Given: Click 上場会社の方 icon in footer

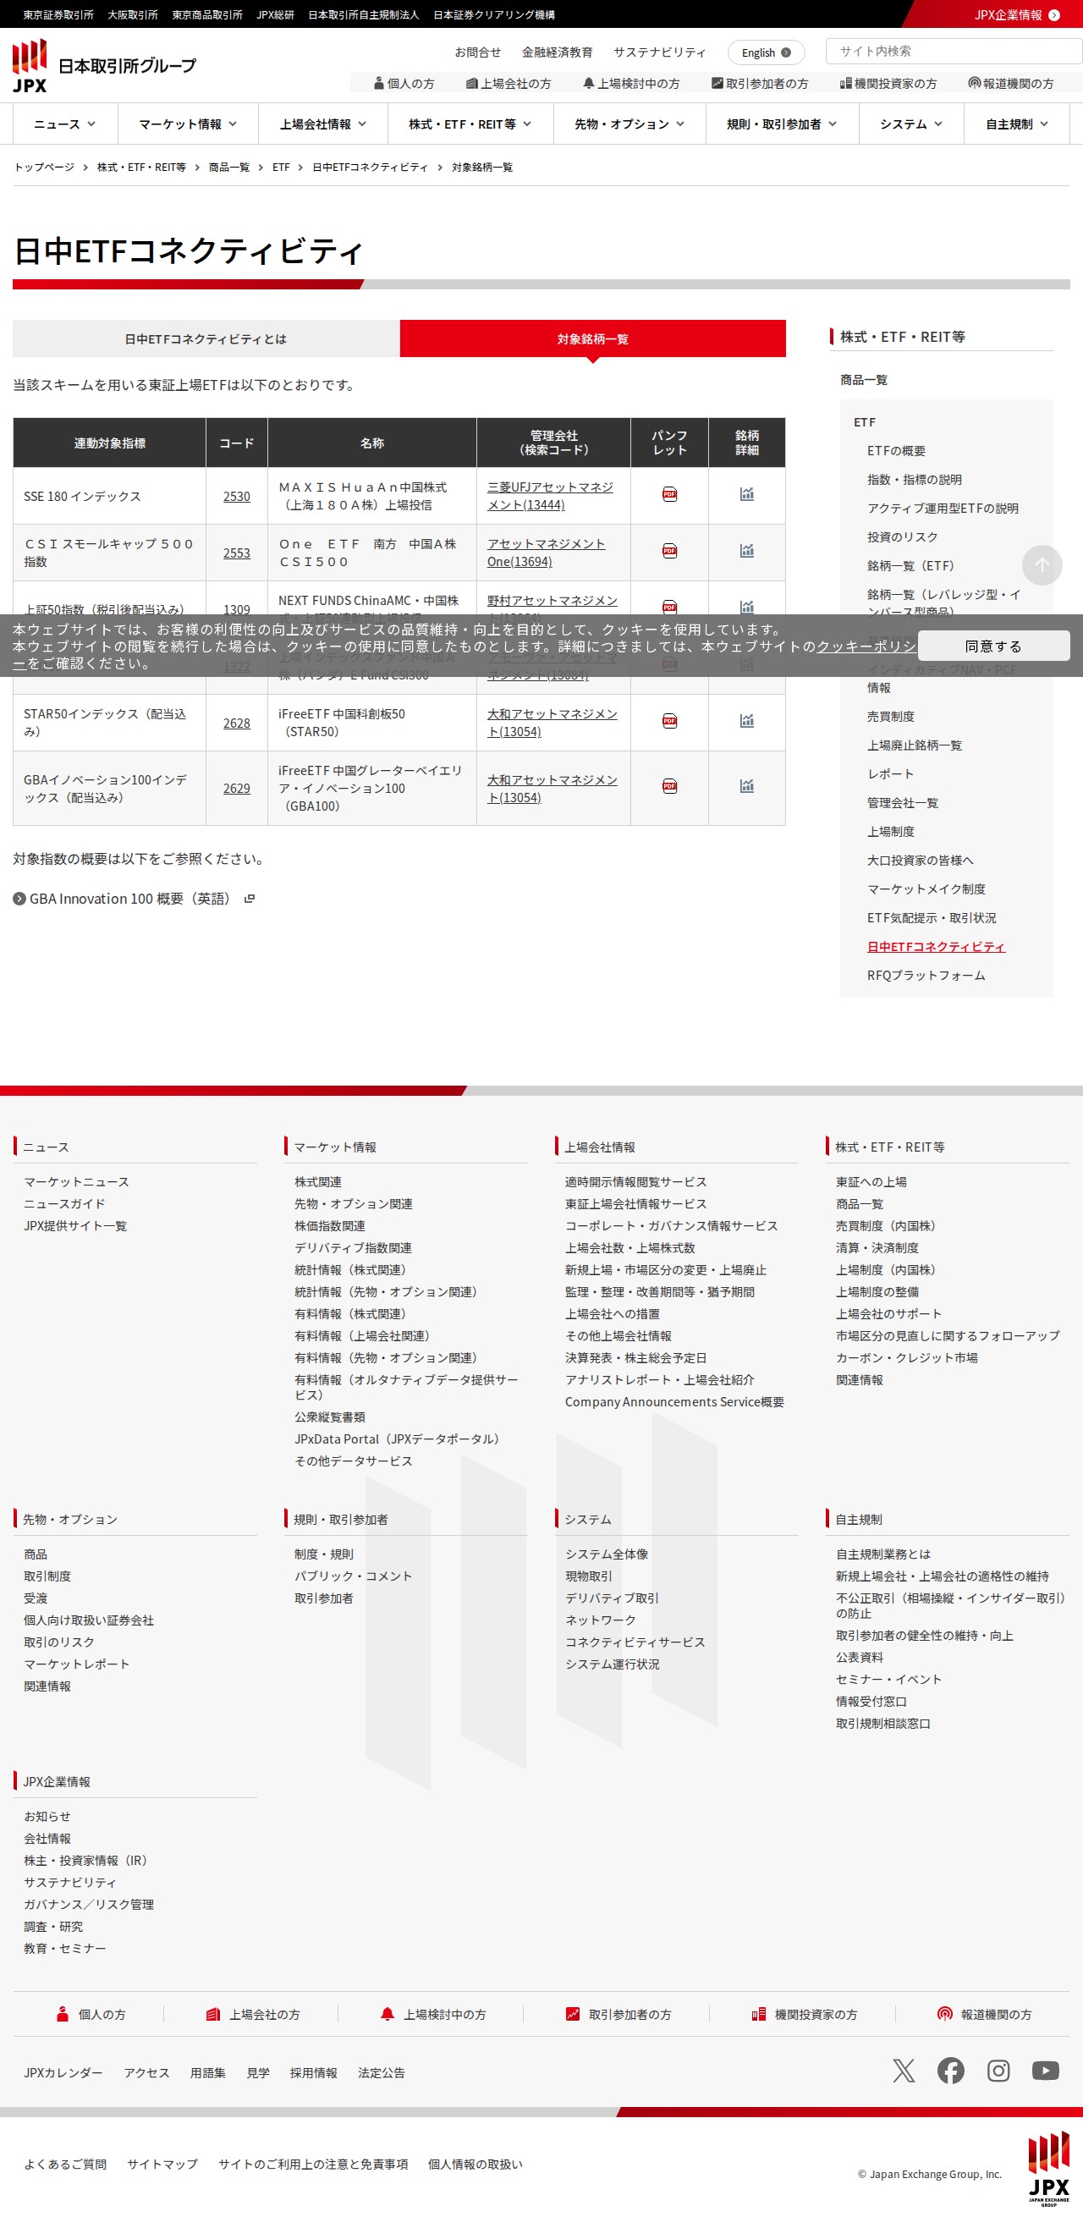Looking at the screenshot, I should point(212,2014).
